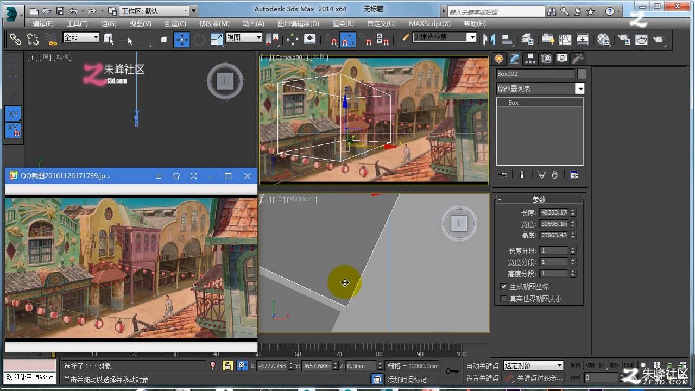Enable 真实世界贴图大小 checkbox
This screenshot has height=391, width=695.
coord(503,299)
